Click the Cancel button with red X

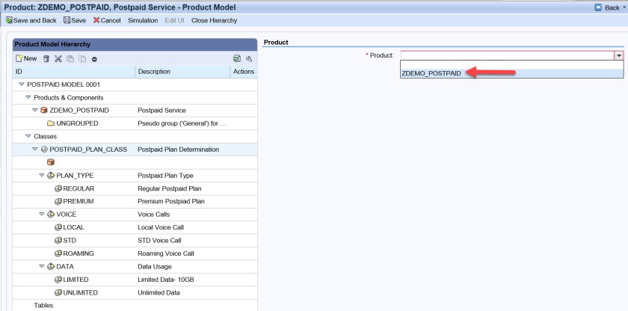point(107,20)
